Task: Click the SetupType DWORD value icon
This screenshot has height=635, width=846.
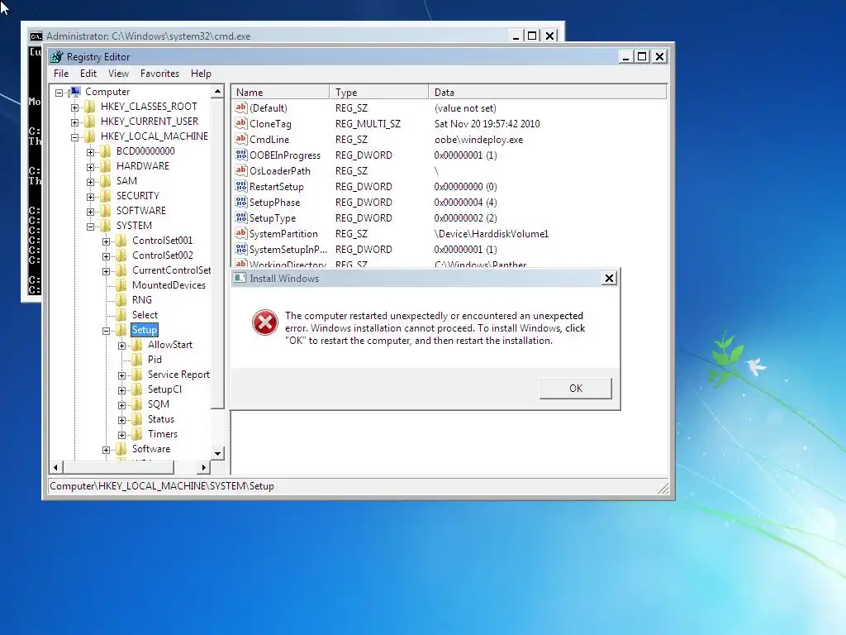Action: coord(241,217)
